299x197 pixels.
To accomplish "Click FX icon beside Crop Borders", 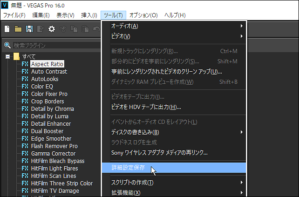I will [x=25, y=101].
